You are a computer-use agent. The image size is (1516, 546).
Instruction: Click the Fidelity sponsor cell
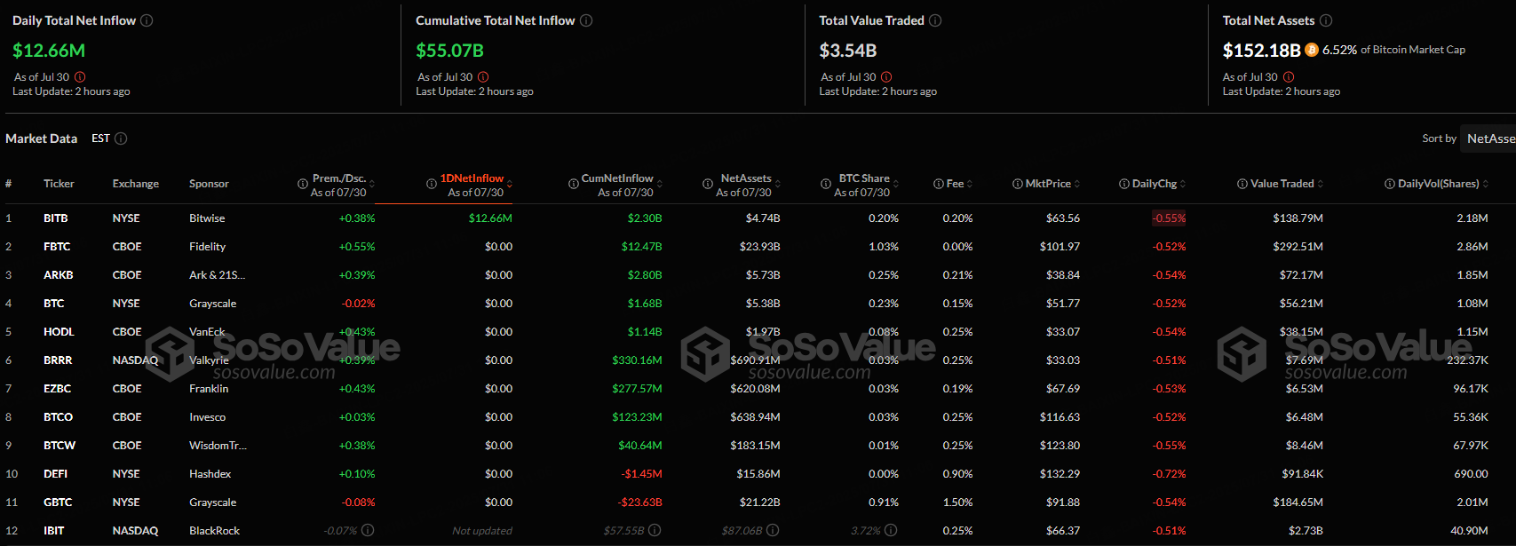point(207,247)
